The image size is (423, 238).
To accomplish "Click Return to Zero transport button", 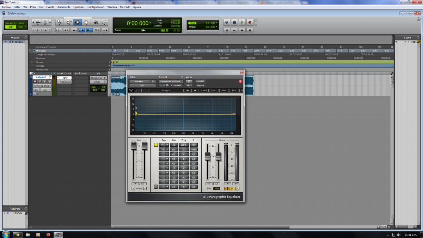I will (x=227, y=30).
